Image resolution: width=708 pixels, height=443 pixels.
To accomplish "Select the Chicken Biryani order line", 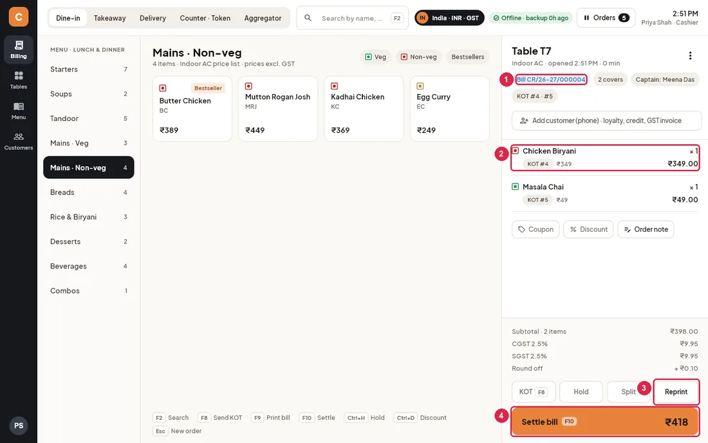I will click(605, 158).
